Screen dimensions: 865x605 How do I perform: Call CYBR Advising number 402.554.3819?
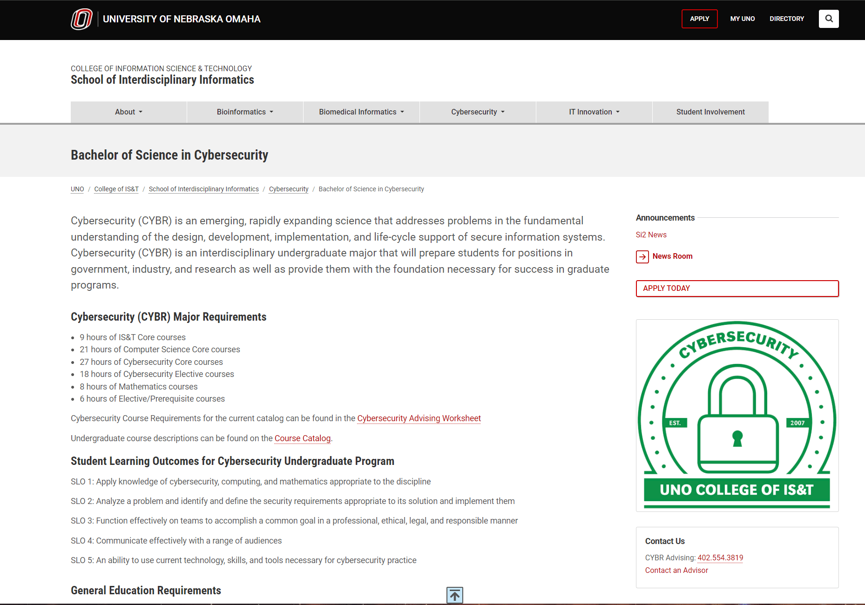coord(720,558)
